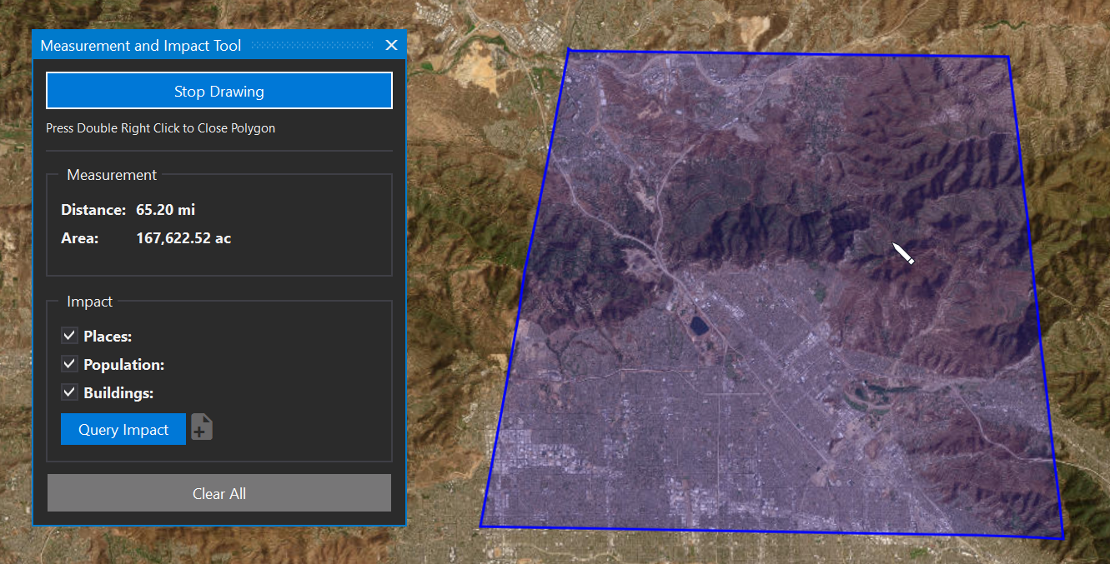1110x564 pixels.
Task: Toggle the Population checkbox
Action: coord(70,364)
